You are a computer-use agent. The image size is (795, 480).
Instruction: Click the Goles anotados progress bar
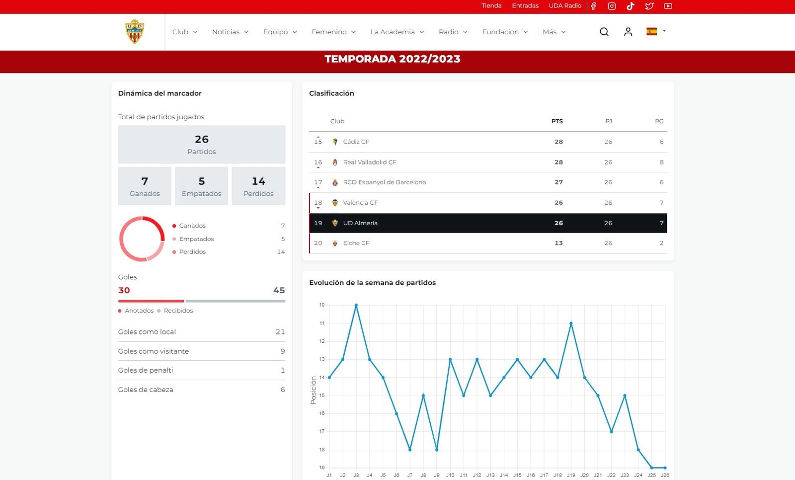151,301
